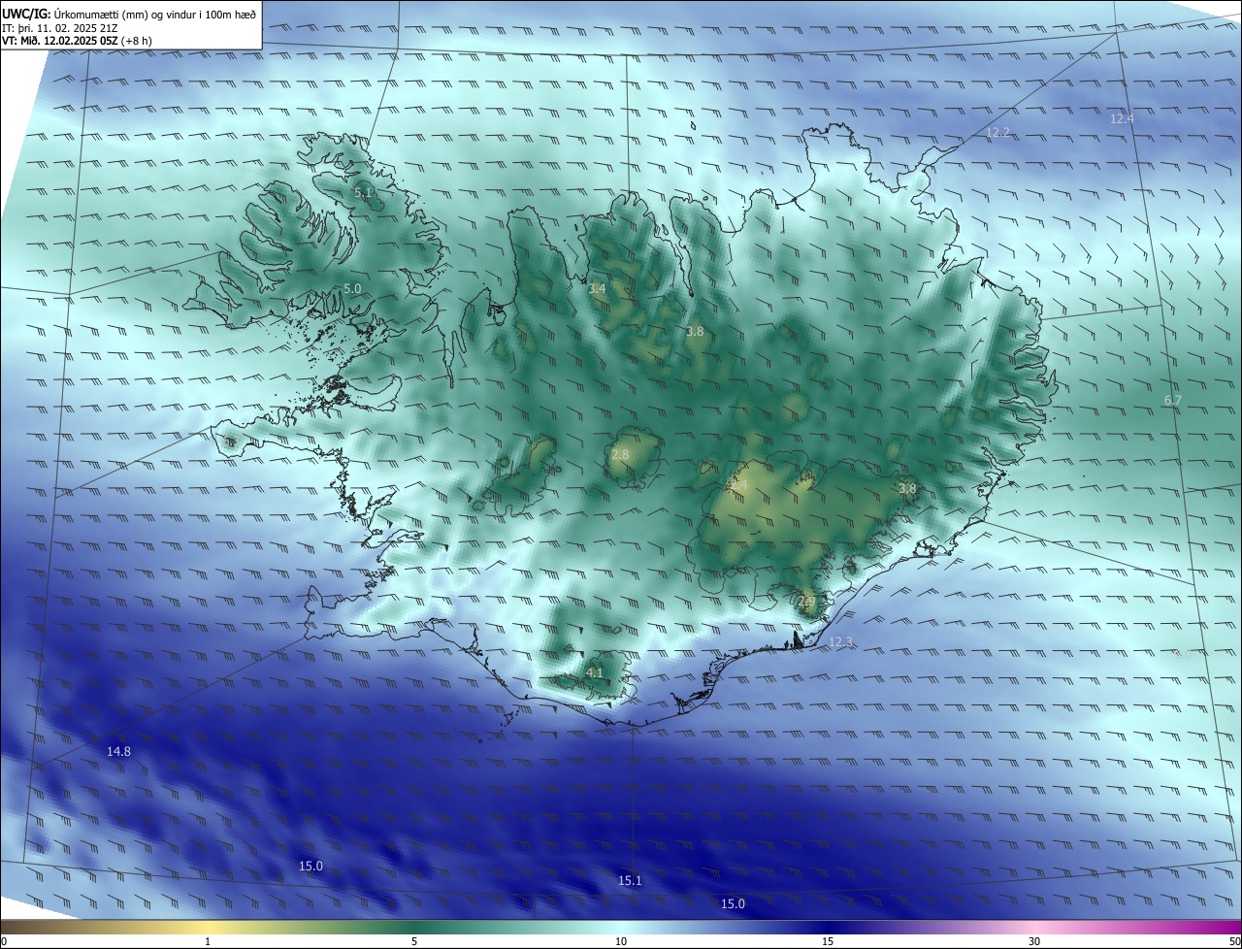Click the 1 tick label on the color scale
The width and height of the screenshot is (1242, 949).
point(208,941)
